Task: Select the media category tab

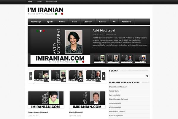Action: [74, 22]
